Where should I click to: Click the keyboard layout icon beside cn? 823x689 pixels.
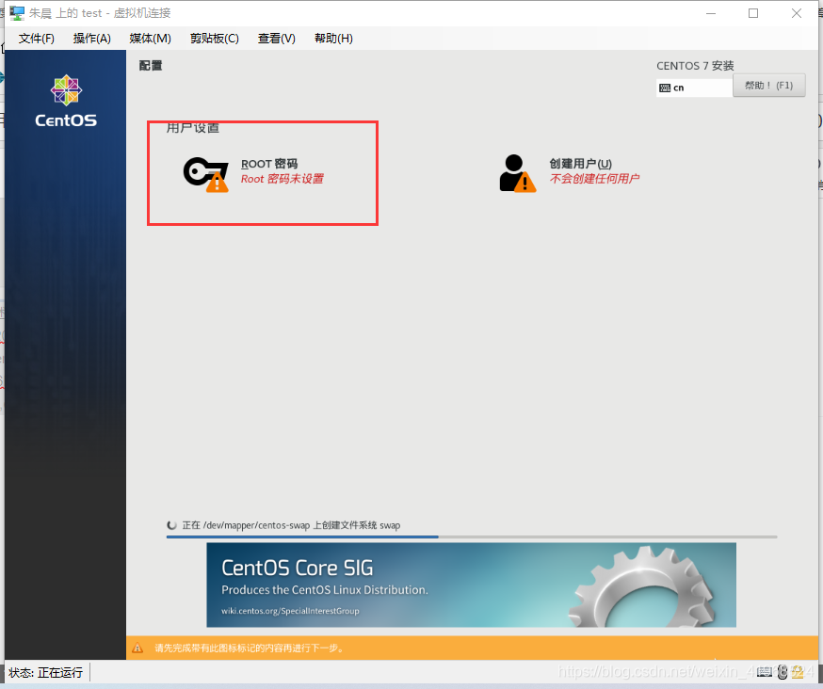point(665,88)
